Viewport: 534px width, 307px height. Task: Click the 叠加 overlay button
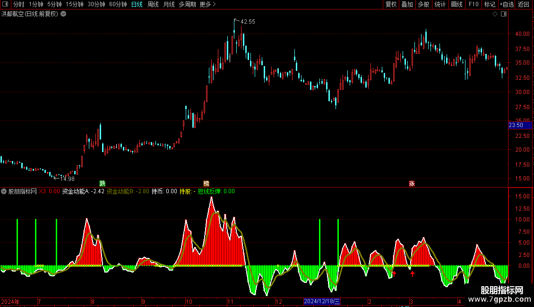(407, 4)
